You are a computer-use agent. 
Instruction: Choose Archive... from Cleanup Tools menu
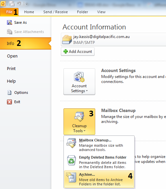click(99, 179)
